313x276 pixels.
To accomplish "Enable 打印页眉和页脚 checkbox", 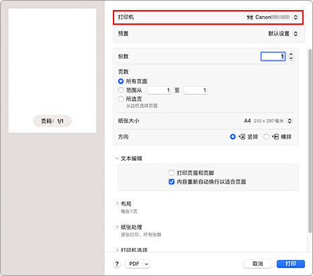I will click(171, 173).
